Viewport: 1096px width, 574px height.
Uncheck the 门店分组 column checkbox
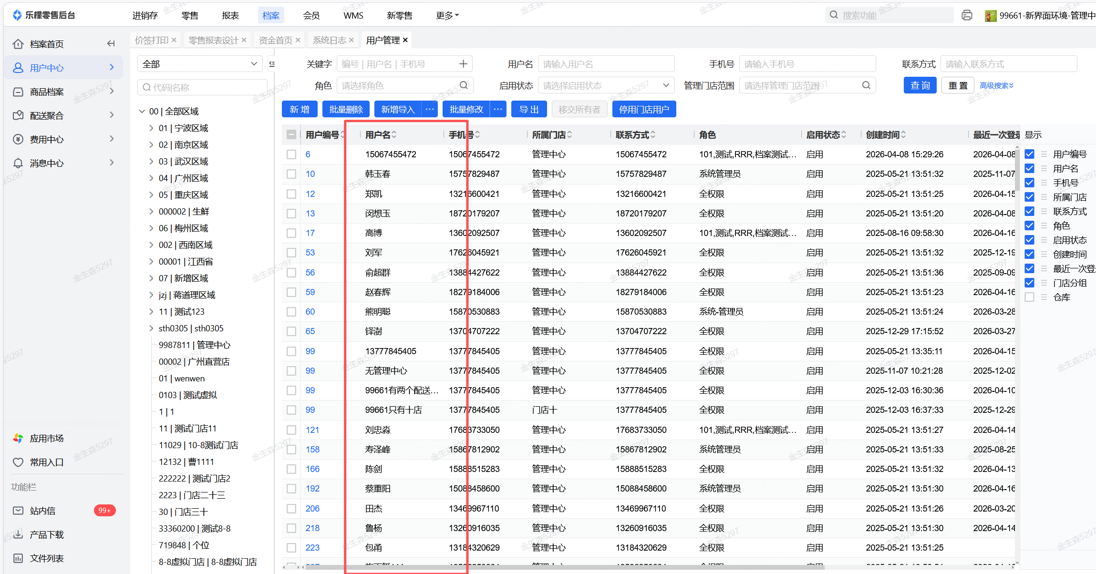coord(1030,283)
